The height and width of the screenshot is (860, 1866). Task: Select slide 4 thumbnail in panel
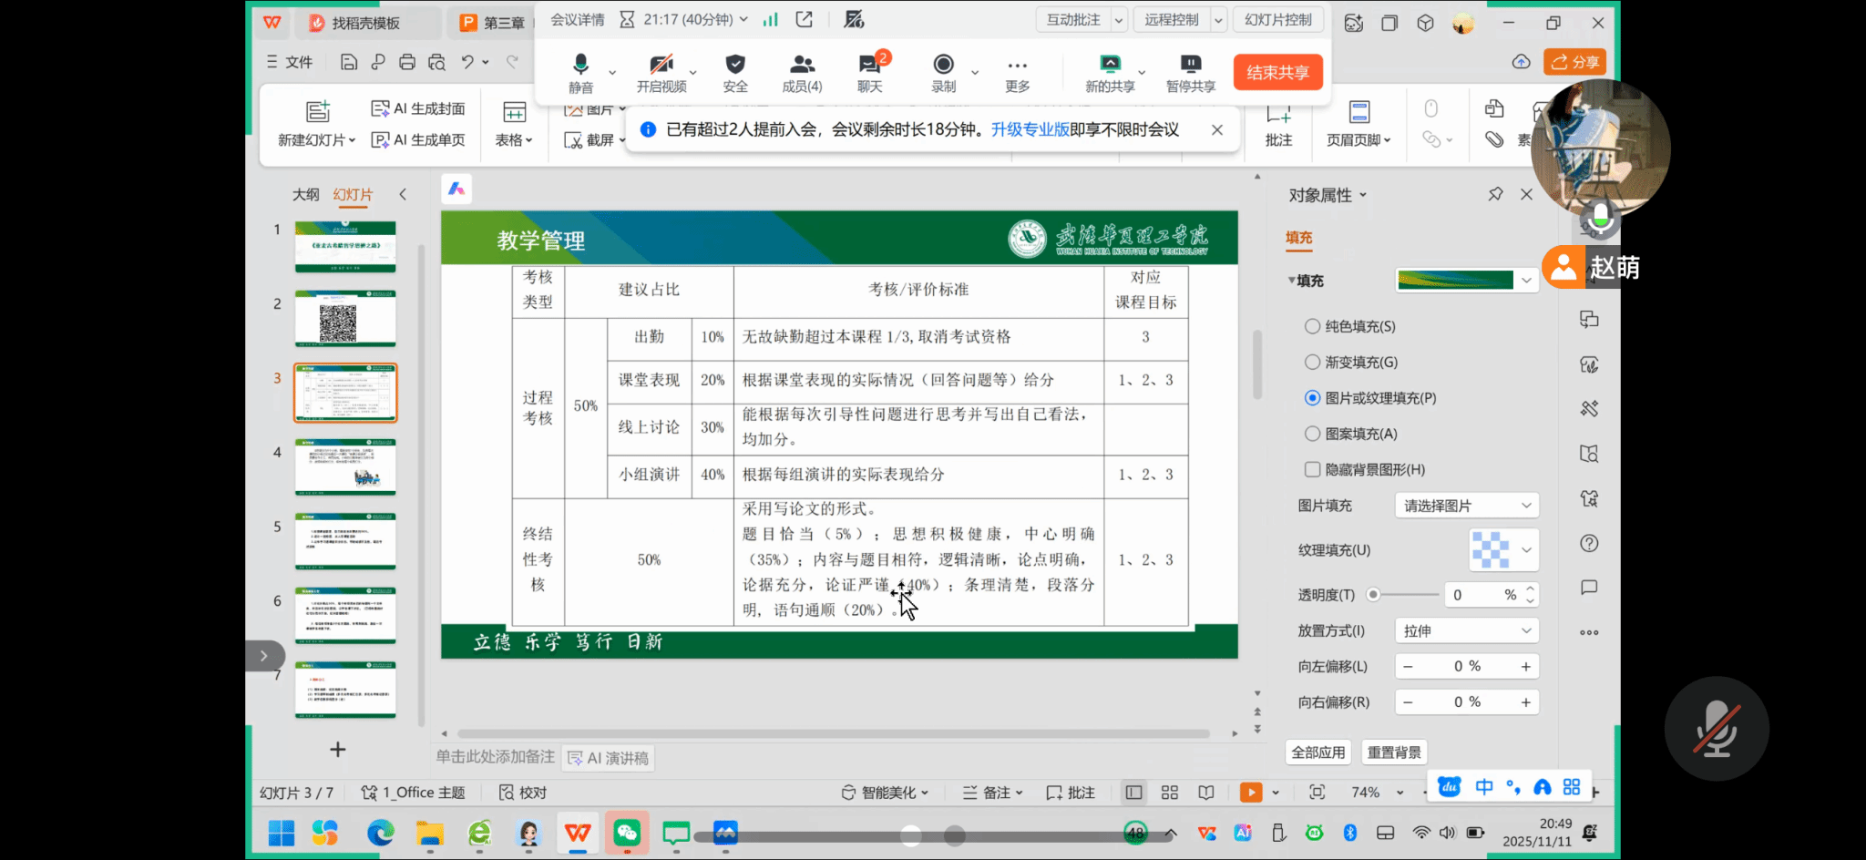click(x=345, y=466)
